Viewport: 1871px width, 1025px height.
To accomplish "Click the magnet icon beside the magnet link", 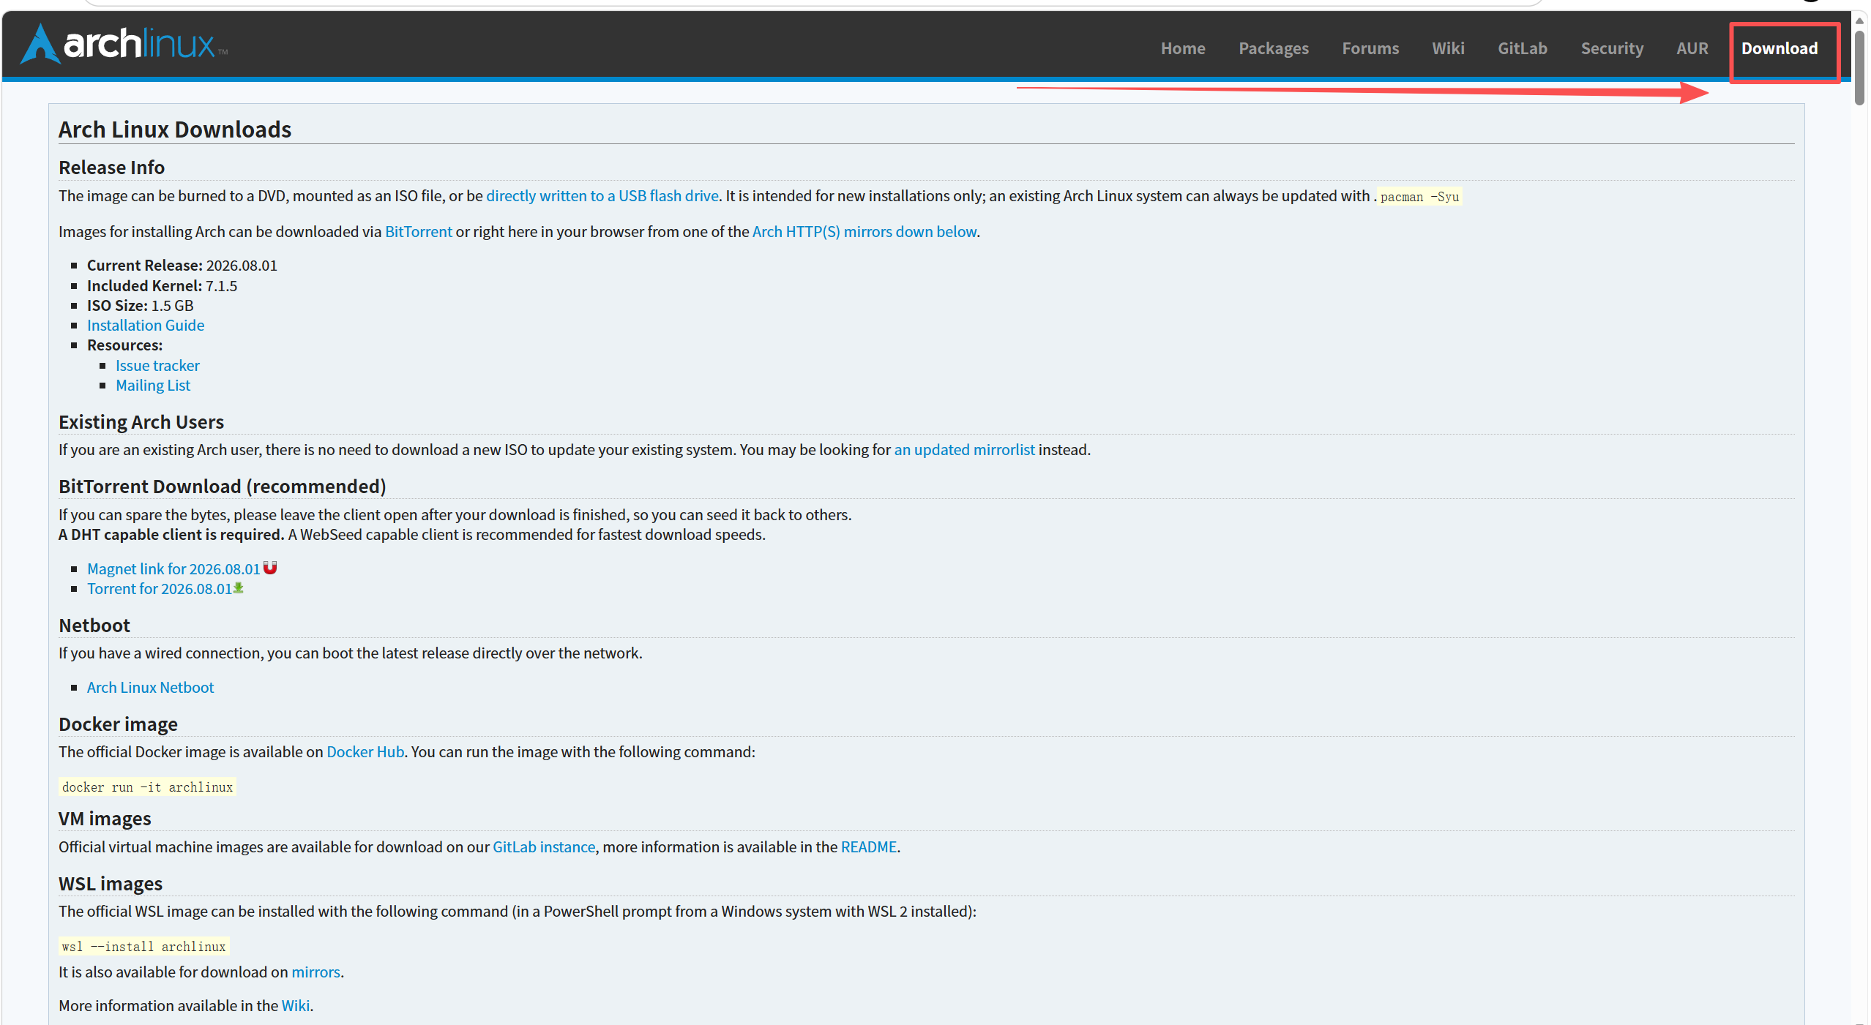I will coord(270,568).
